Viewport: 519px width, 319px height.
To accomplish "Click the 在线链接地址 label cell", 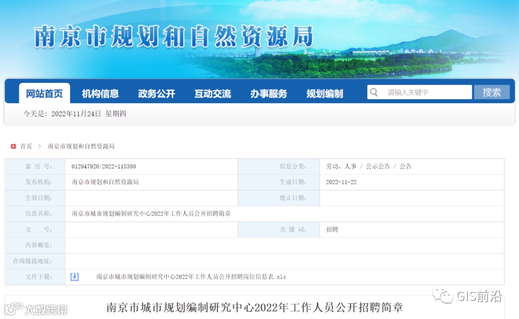I will point(35,261).
